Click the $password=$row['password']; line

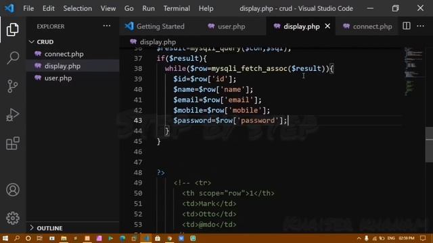pos(230,120)
